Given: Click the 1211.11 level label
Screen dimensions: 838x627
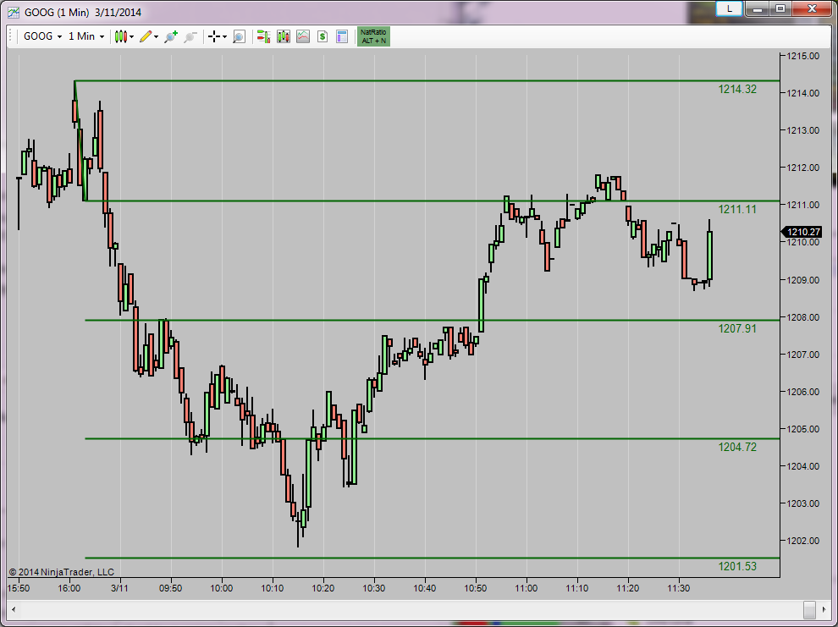Looking at the screenshot, I should (737, 209).
